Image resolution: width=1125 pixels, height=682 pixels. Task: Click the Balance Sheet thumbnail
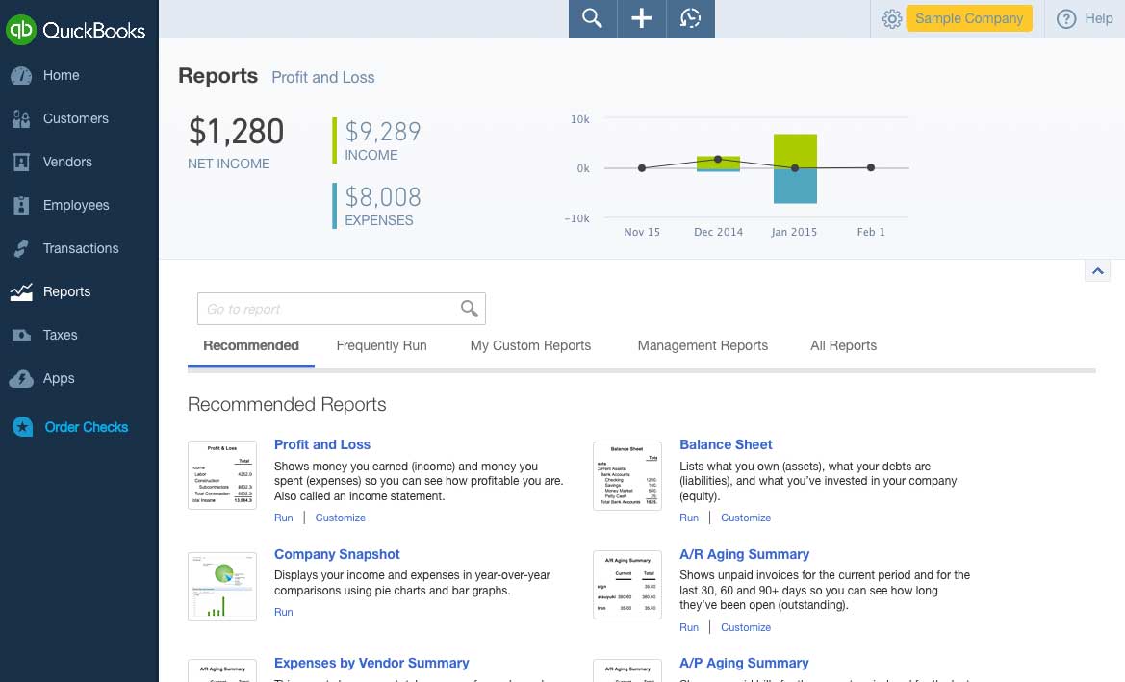[627, 475]
